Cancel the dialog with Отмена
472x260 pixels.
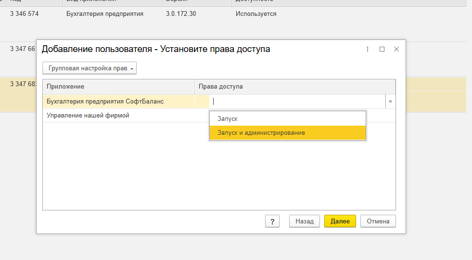pyautogui.click(x=378, y=221)
